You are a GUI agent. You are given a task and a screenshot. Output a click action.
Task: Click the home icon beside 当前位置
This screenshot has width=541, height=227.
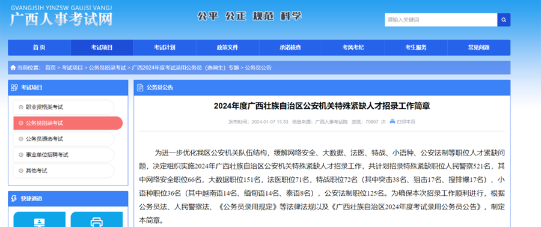(13, 68)
